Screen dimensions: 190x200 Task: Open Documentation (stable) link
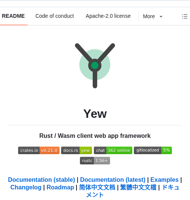[x=41, y=180]
